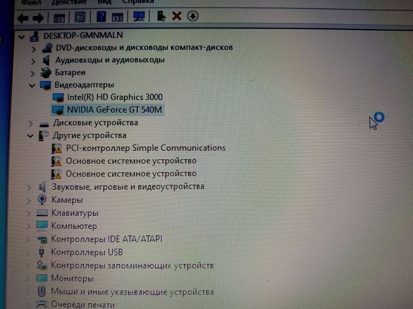Open the Действие menu
The height and width of the screenshot is (309, 413).
[x=69, y=2]
